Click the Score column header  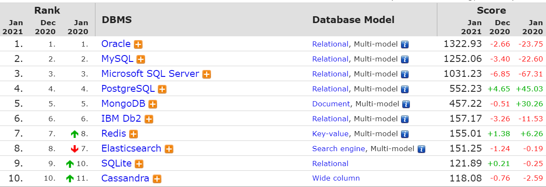coord(491,10)
